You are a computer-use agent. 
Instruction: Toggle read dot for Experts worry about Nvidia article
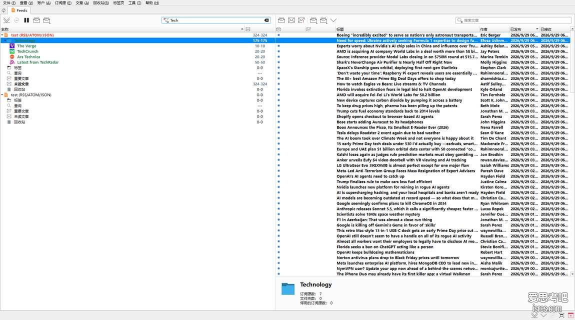[x=278, y=46]
